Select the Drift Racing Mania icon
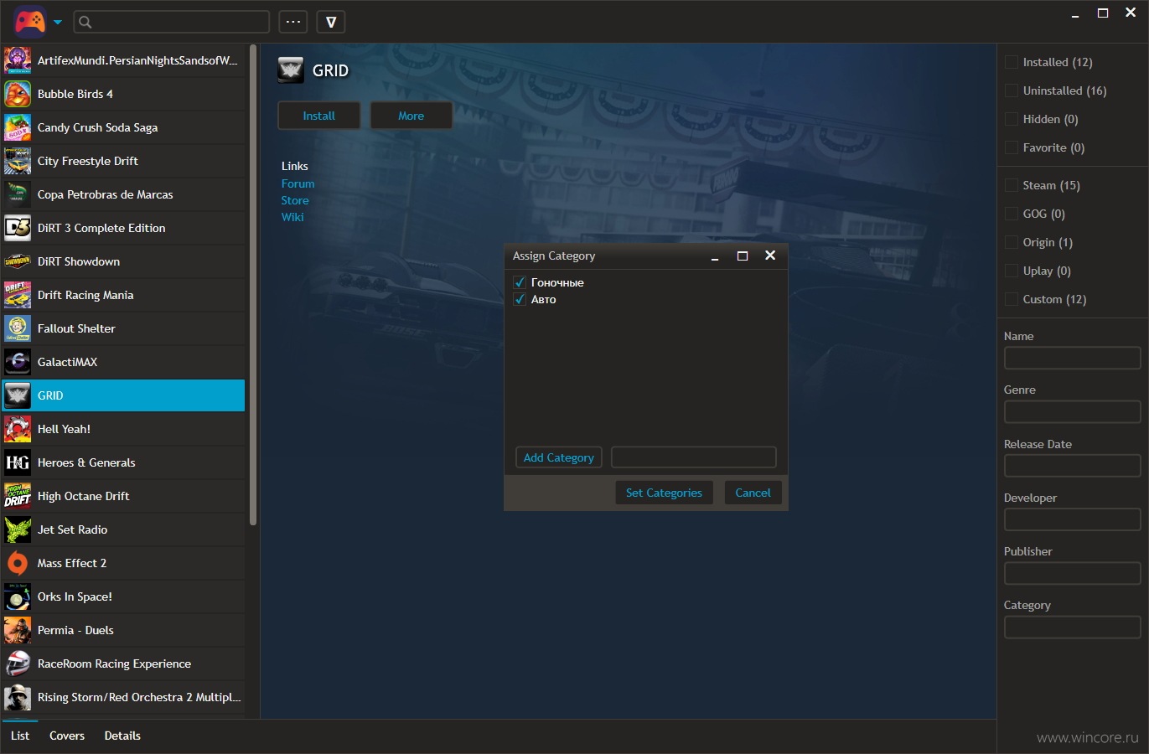Screen dimensions: 1149x754 (18, 295)
